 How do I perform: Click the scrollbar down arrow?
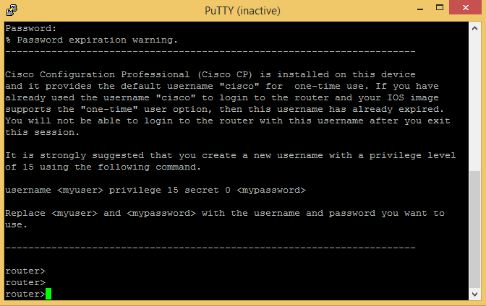coord(474,294)
